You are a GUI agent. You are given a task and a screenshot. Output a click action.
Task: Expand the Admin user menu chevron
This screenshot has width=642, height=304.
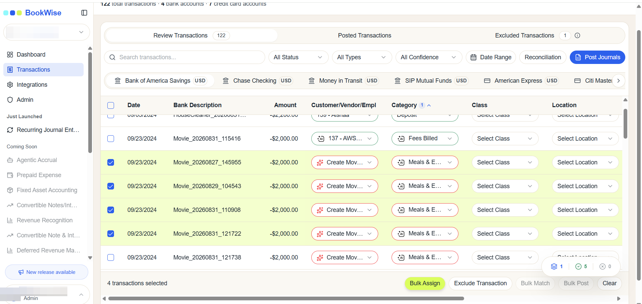tap(81, 295)
